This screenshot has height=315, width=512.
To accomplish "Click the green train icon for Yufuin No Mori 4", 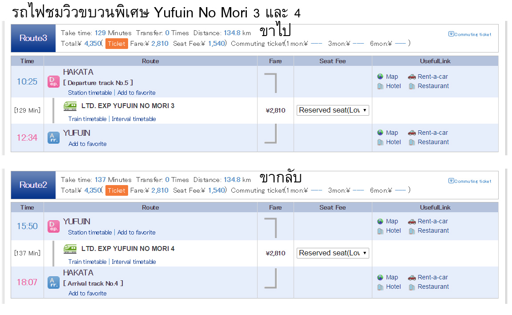I will (70, 249).
